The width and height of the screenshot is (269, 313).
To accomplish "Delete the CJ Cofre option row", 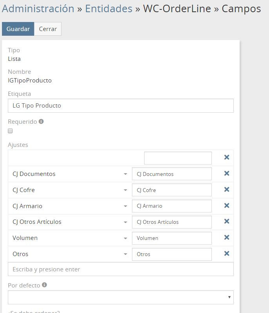I will coord(226,190).
